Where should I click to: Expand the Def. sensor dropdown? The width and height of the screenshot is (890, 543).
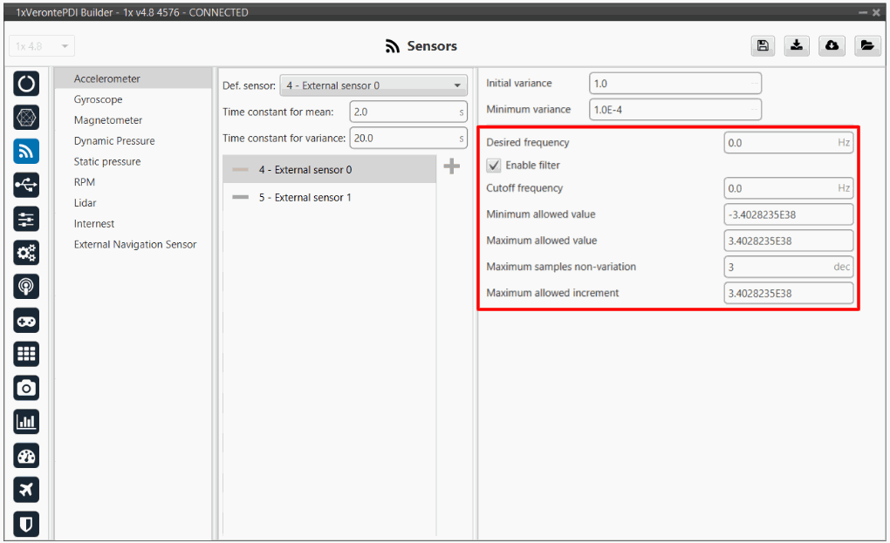click(373, 85)
